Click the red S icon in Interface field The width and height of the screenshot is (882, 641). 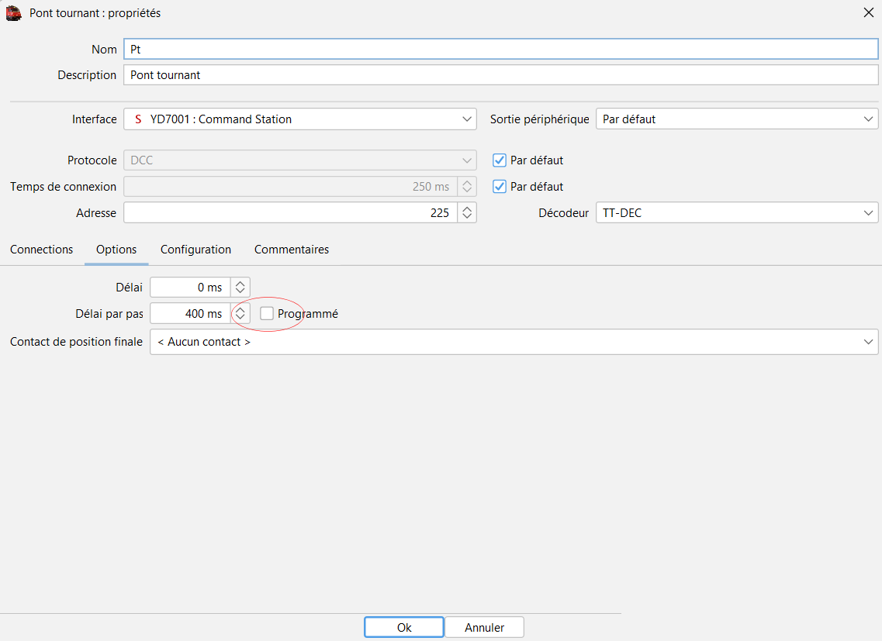tap(138, 119)
